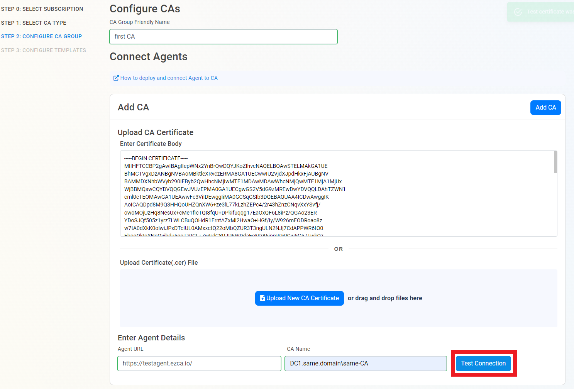Image resolution: width=574 pixels, height=389 pixels.
Task: Click certificate line starting with owoMOjUzHq8N
Action: click(220, 213)
